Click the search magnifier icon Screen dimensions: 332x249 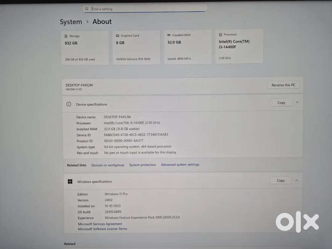click(x=87, y=9)
